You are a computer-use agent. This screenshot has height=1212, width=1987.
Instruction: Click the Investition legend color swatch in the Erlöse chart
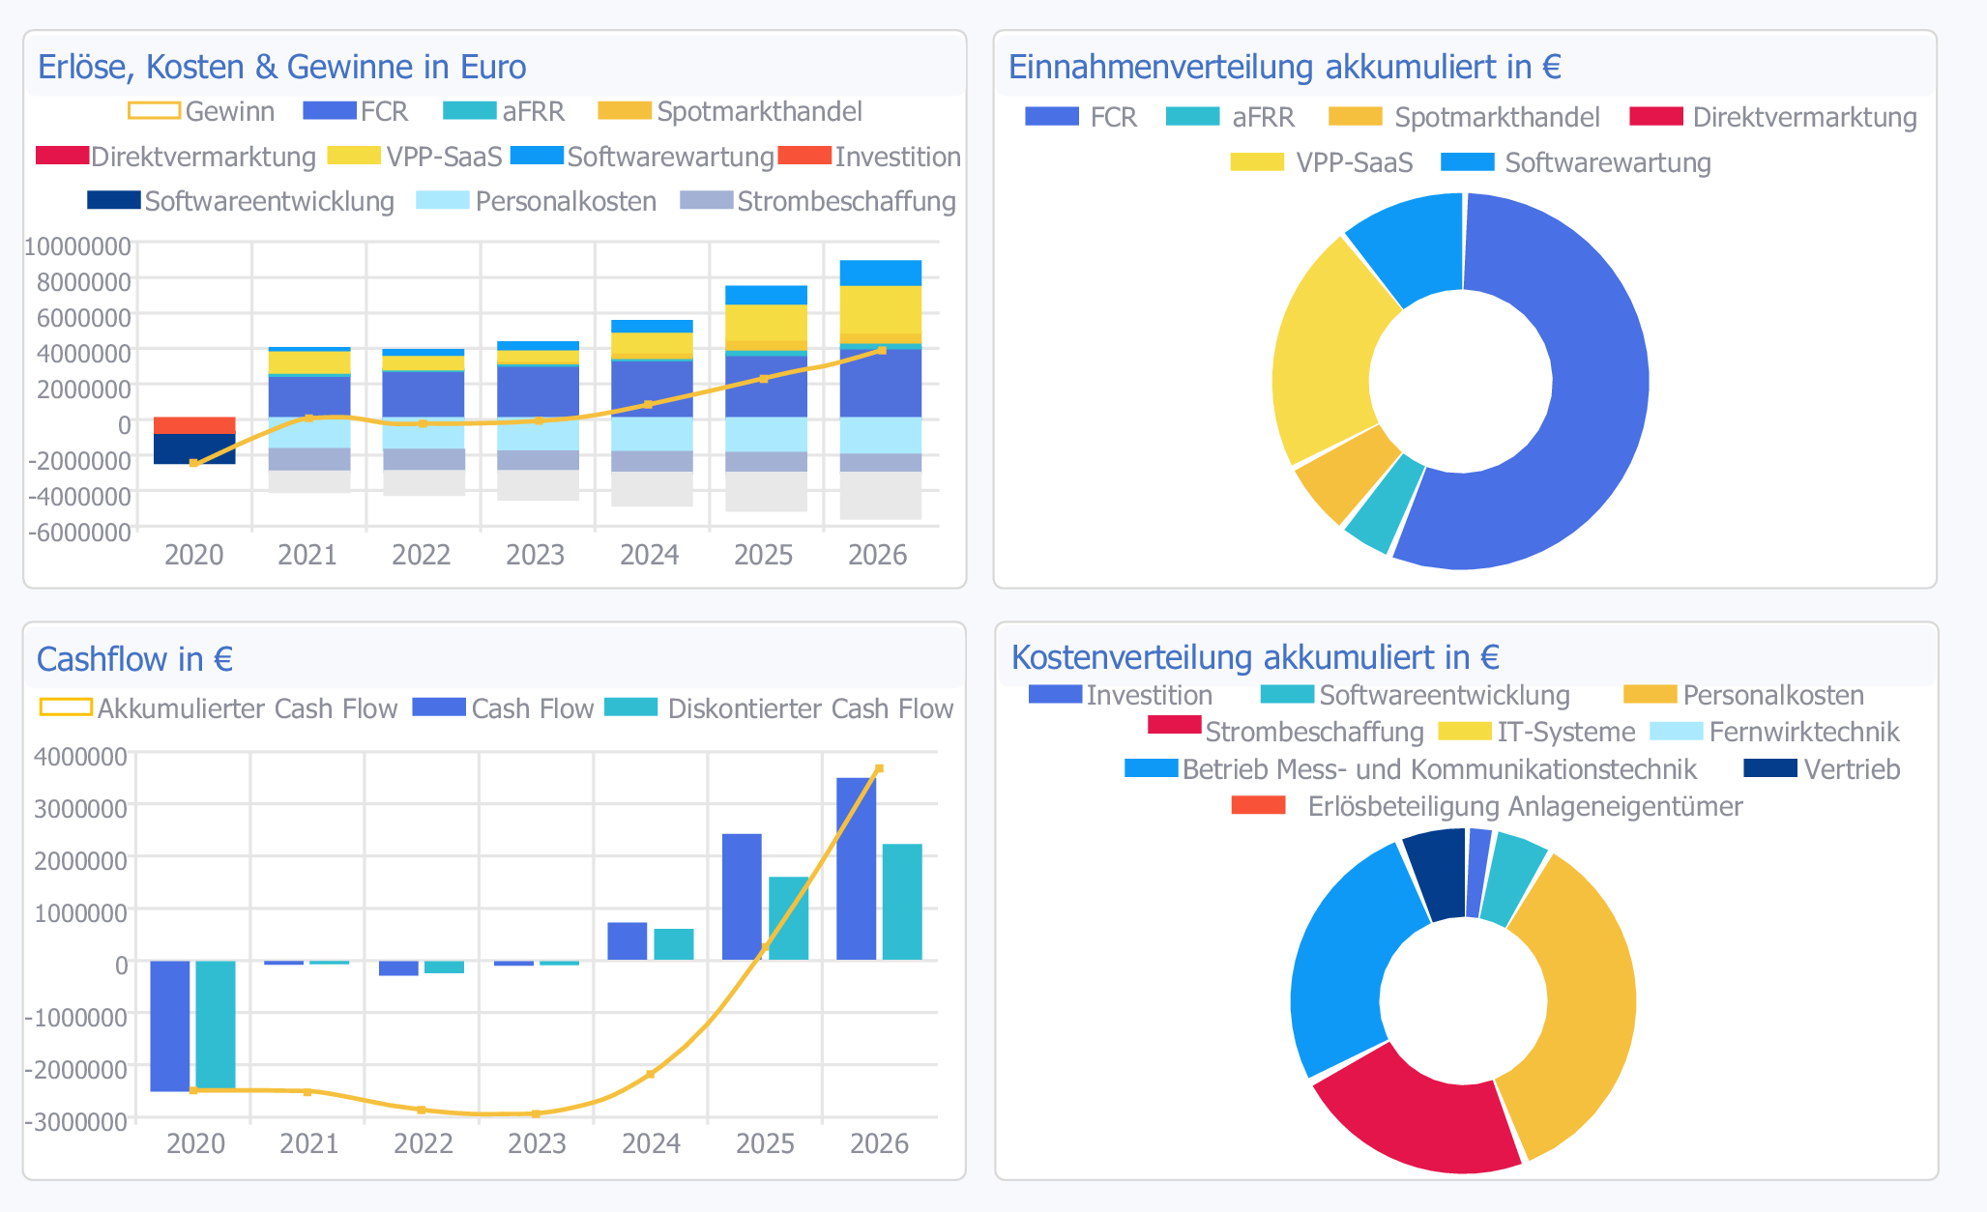pyautogui.click(x=804, y=156)
